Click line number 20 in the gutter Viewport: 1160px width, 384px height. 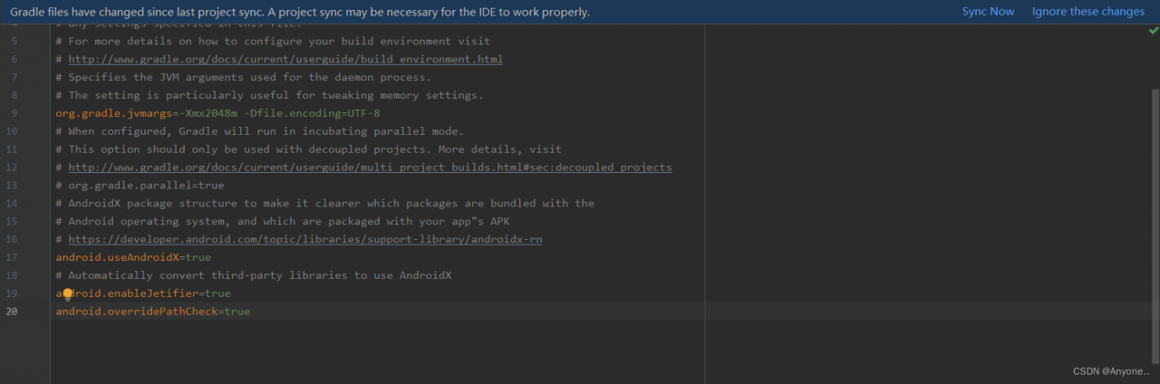tap(12, 312)
